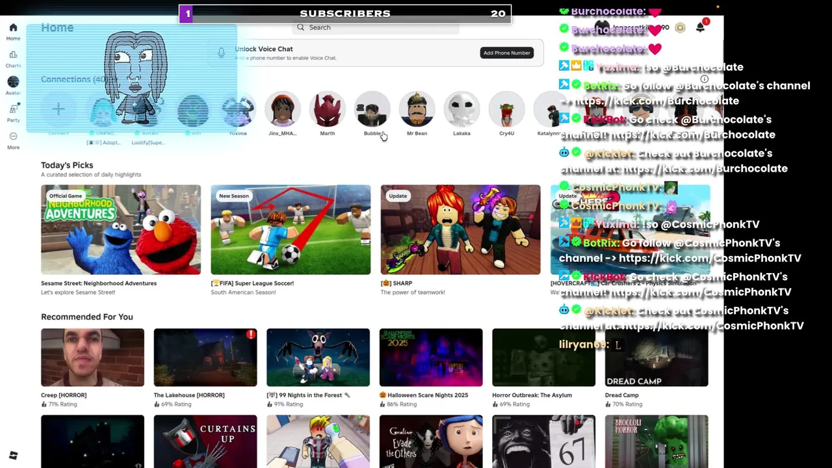Open the More sidebar menu

13,136
